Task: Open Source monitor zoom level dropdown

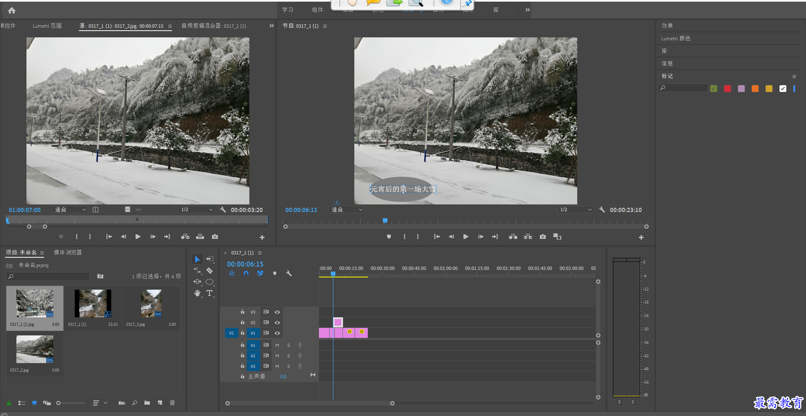Action: (70, 209)
